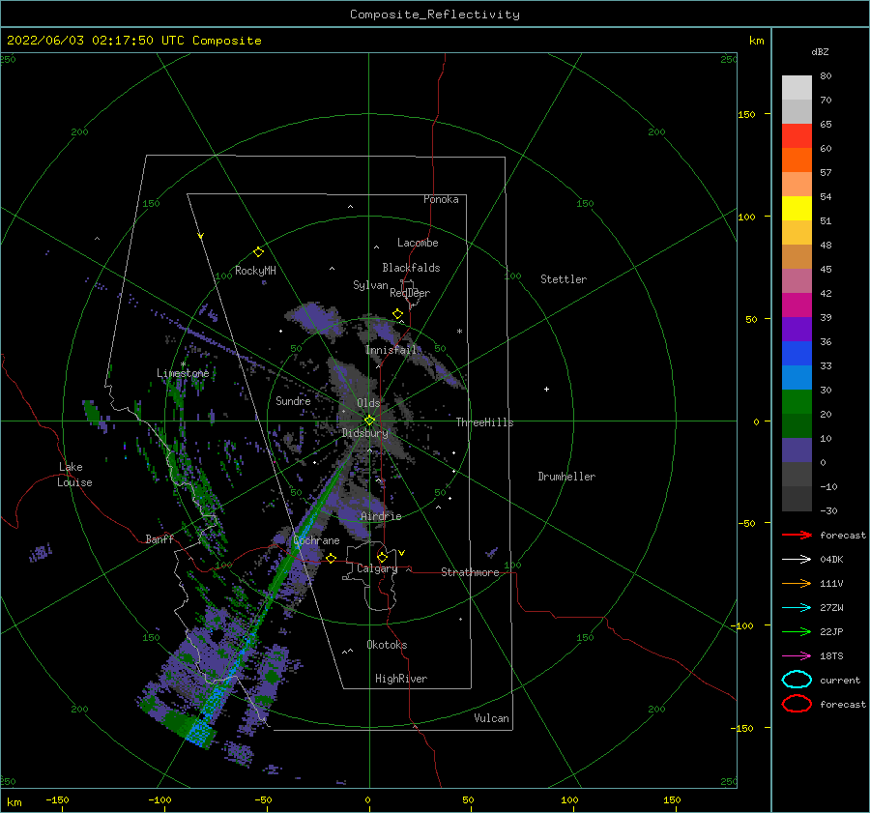Click the white 04DK arrow icon
Viewport: 870px width, 813px height.
point(797,560)
